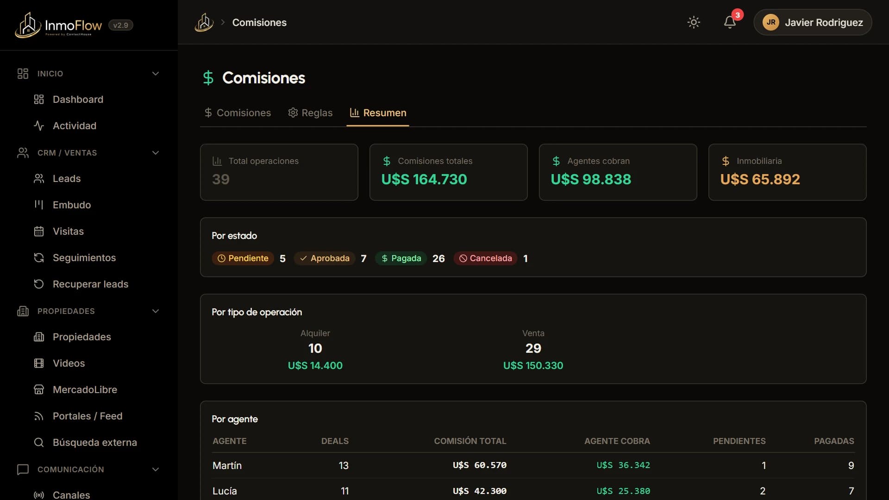This screenshot has height=500, width=889.
Task: Click the MercadoLibre store icon
Action: 39,390
